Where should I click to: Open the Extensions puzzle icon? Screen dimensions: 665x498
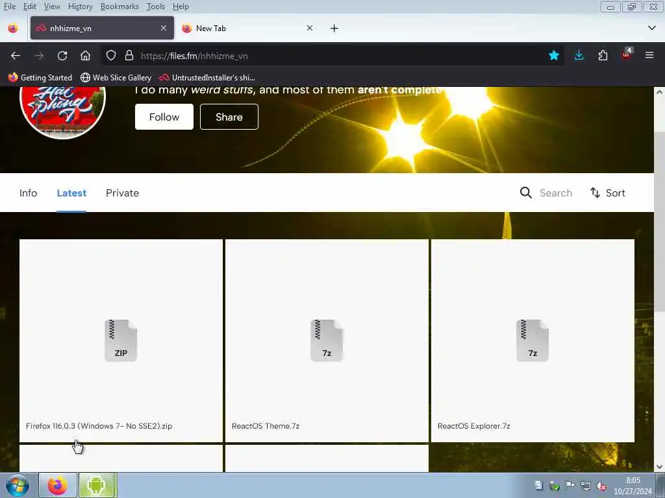point(603,56)
